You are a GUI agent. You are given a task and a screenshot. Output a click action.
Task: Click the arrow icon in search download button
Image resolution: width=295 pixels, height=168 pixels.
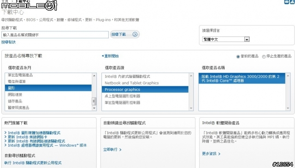click(x=135, y=34)
